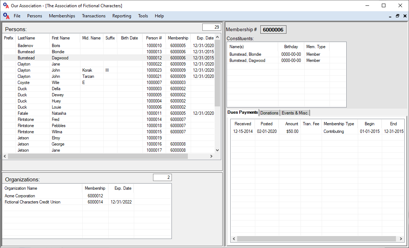Click the Organization Name column header
Image resolution: width=409 pixels, height=248 pixels.
[x=42, y=188]
